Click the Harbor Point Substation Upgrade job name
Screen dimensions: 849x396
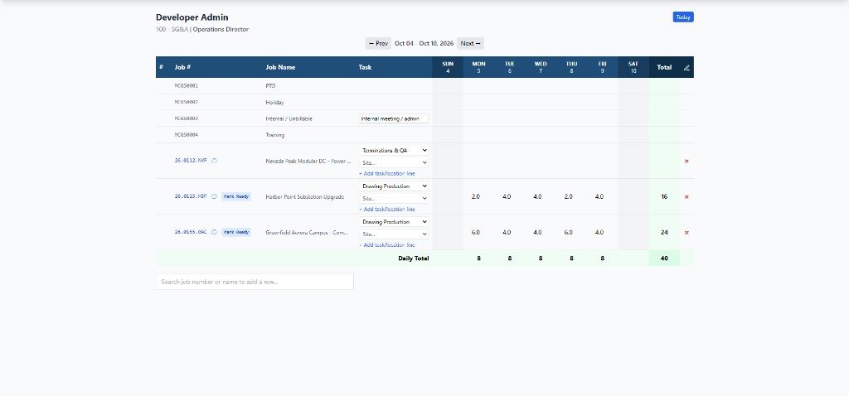(x=304, y=197)
